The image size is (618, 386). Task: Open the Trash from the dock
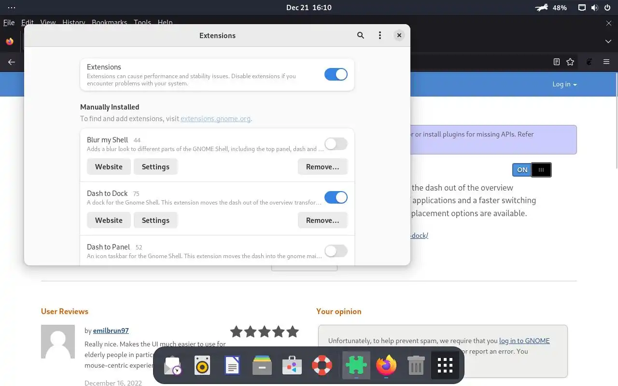pos(416,366)
